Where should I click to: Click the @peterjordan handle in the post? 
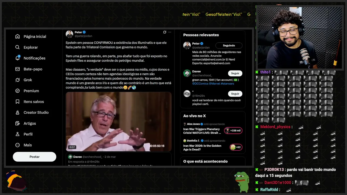tap(83, 36)
